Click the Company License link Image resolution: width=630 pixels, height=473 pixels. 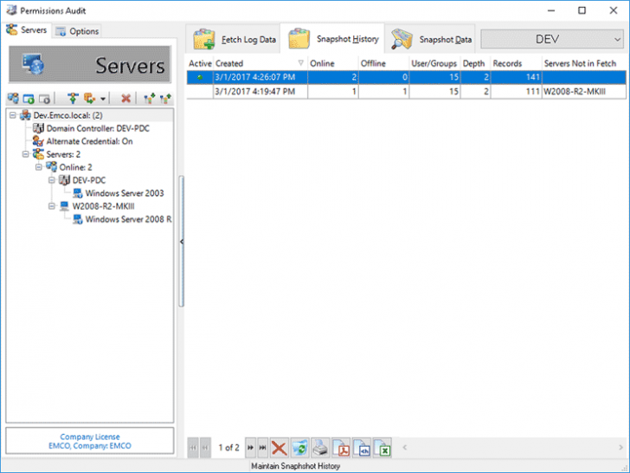(90, 437)
